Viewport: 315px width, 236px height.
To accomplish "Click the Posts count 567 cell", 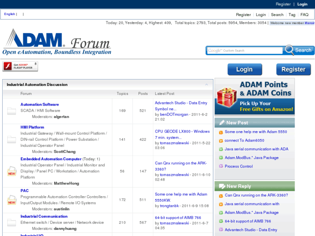I will coord(143,223).
